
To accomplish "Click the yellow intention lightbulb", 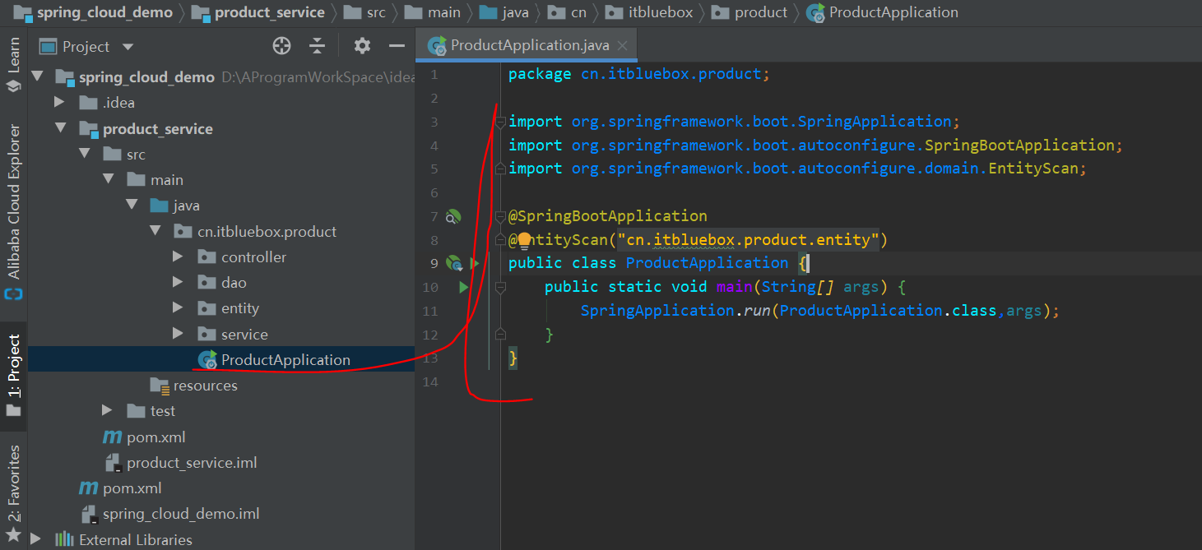I will [x=524, y=241].
